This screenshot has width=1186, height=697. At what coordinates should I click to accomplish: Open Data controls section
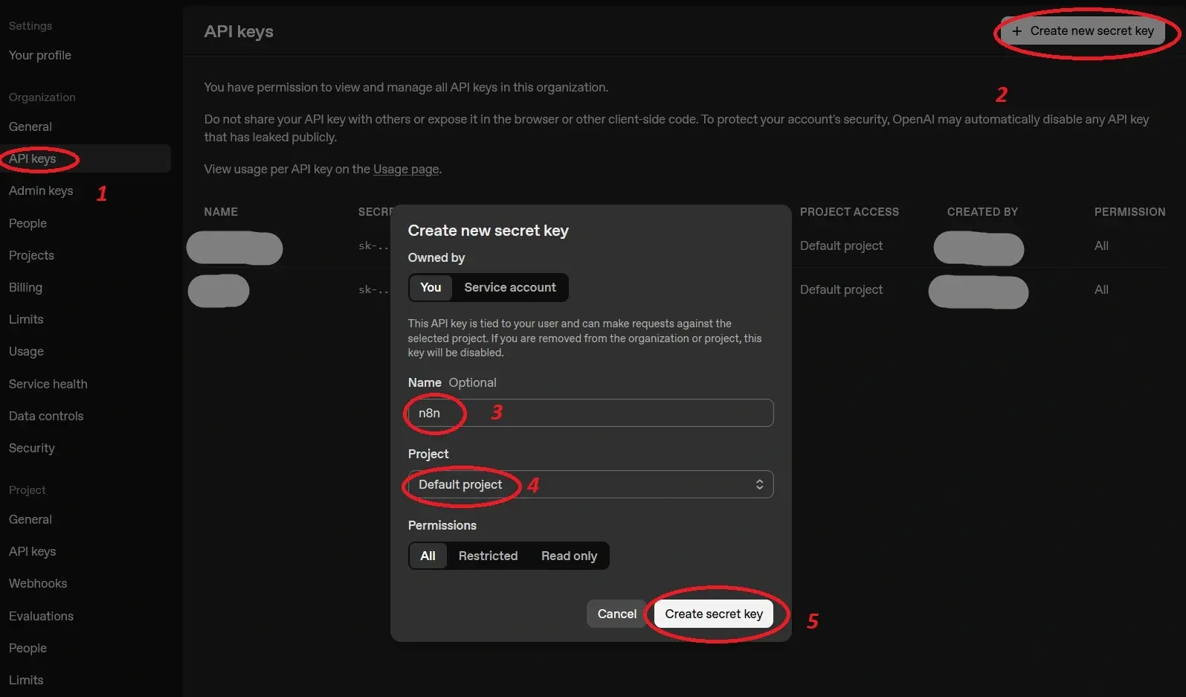tap(46, 416)
